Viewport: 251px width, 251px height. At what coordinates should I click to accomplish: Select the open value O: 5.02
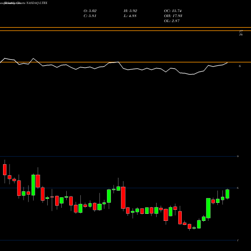tap(90, 11)
